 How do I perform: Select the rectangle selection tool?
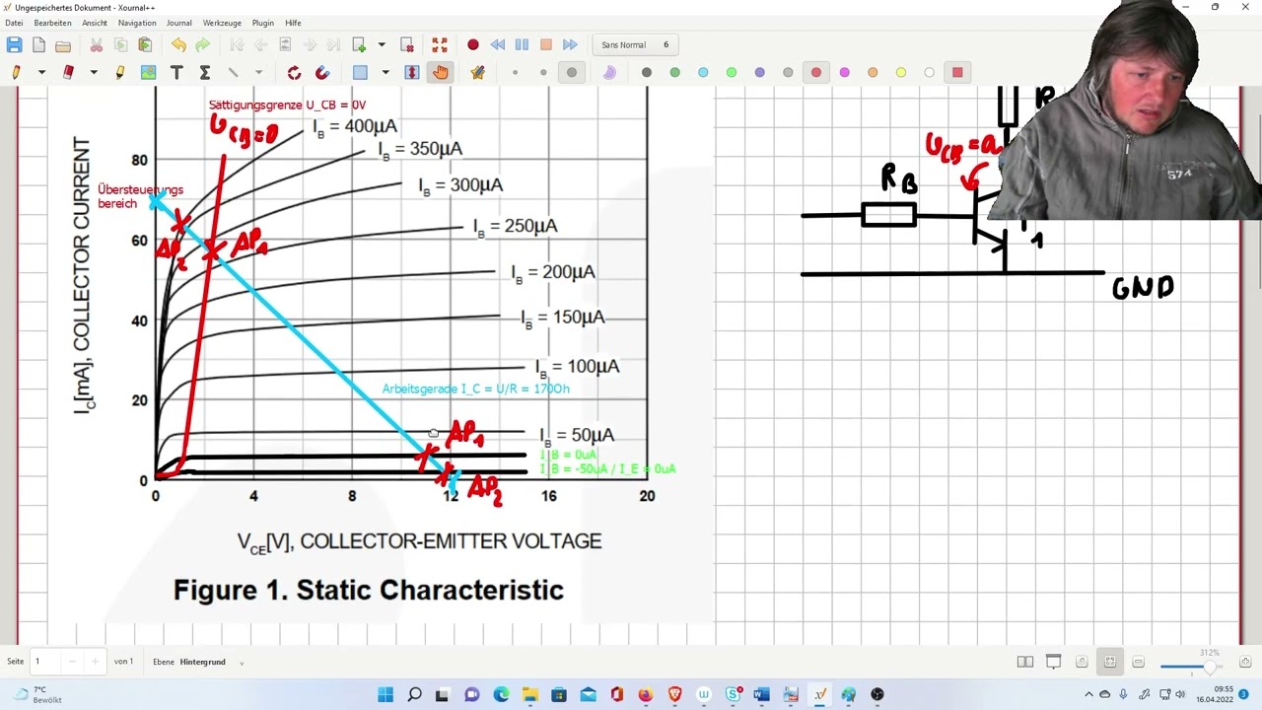[360, 72]
